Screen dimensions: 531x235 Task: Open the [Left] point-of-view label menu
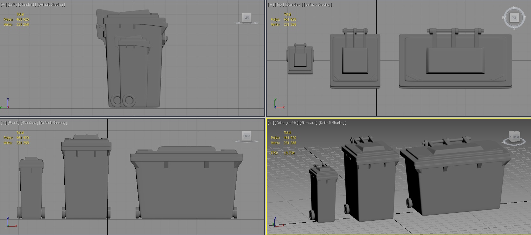coord(12,5)
